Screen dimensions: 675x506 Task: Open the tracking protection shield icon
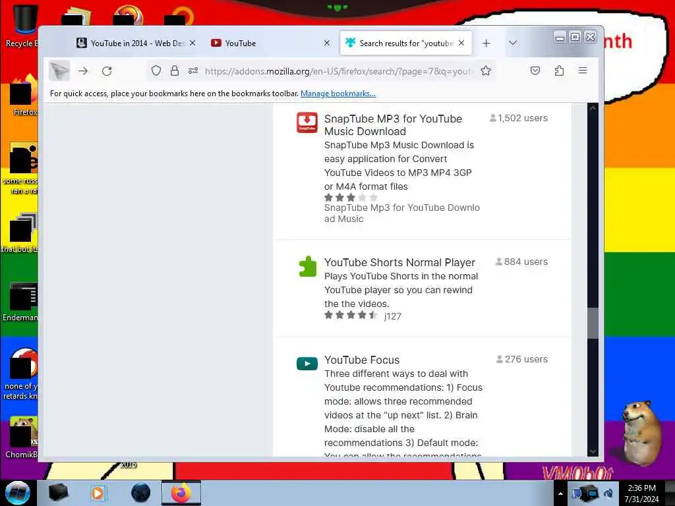point(156,70)
